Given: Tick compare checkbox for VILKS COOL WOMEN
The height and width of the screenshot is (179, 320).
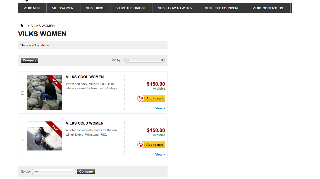Looking at the screenshot, I should coord(22,93).
